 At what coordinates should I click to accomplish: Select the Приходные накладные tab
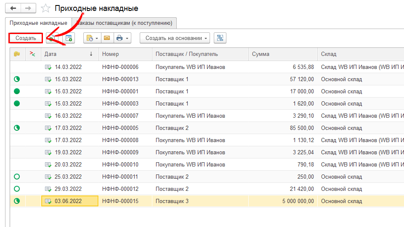coord(38,23)
